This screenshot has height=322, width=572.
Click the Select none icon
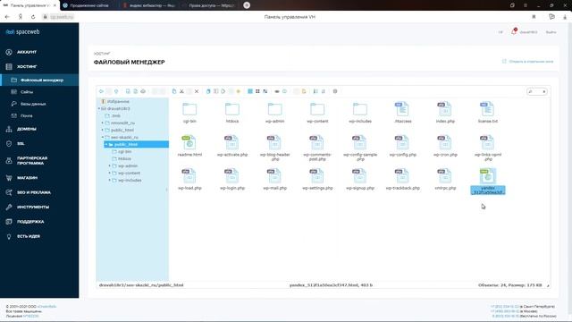[257, 91]
